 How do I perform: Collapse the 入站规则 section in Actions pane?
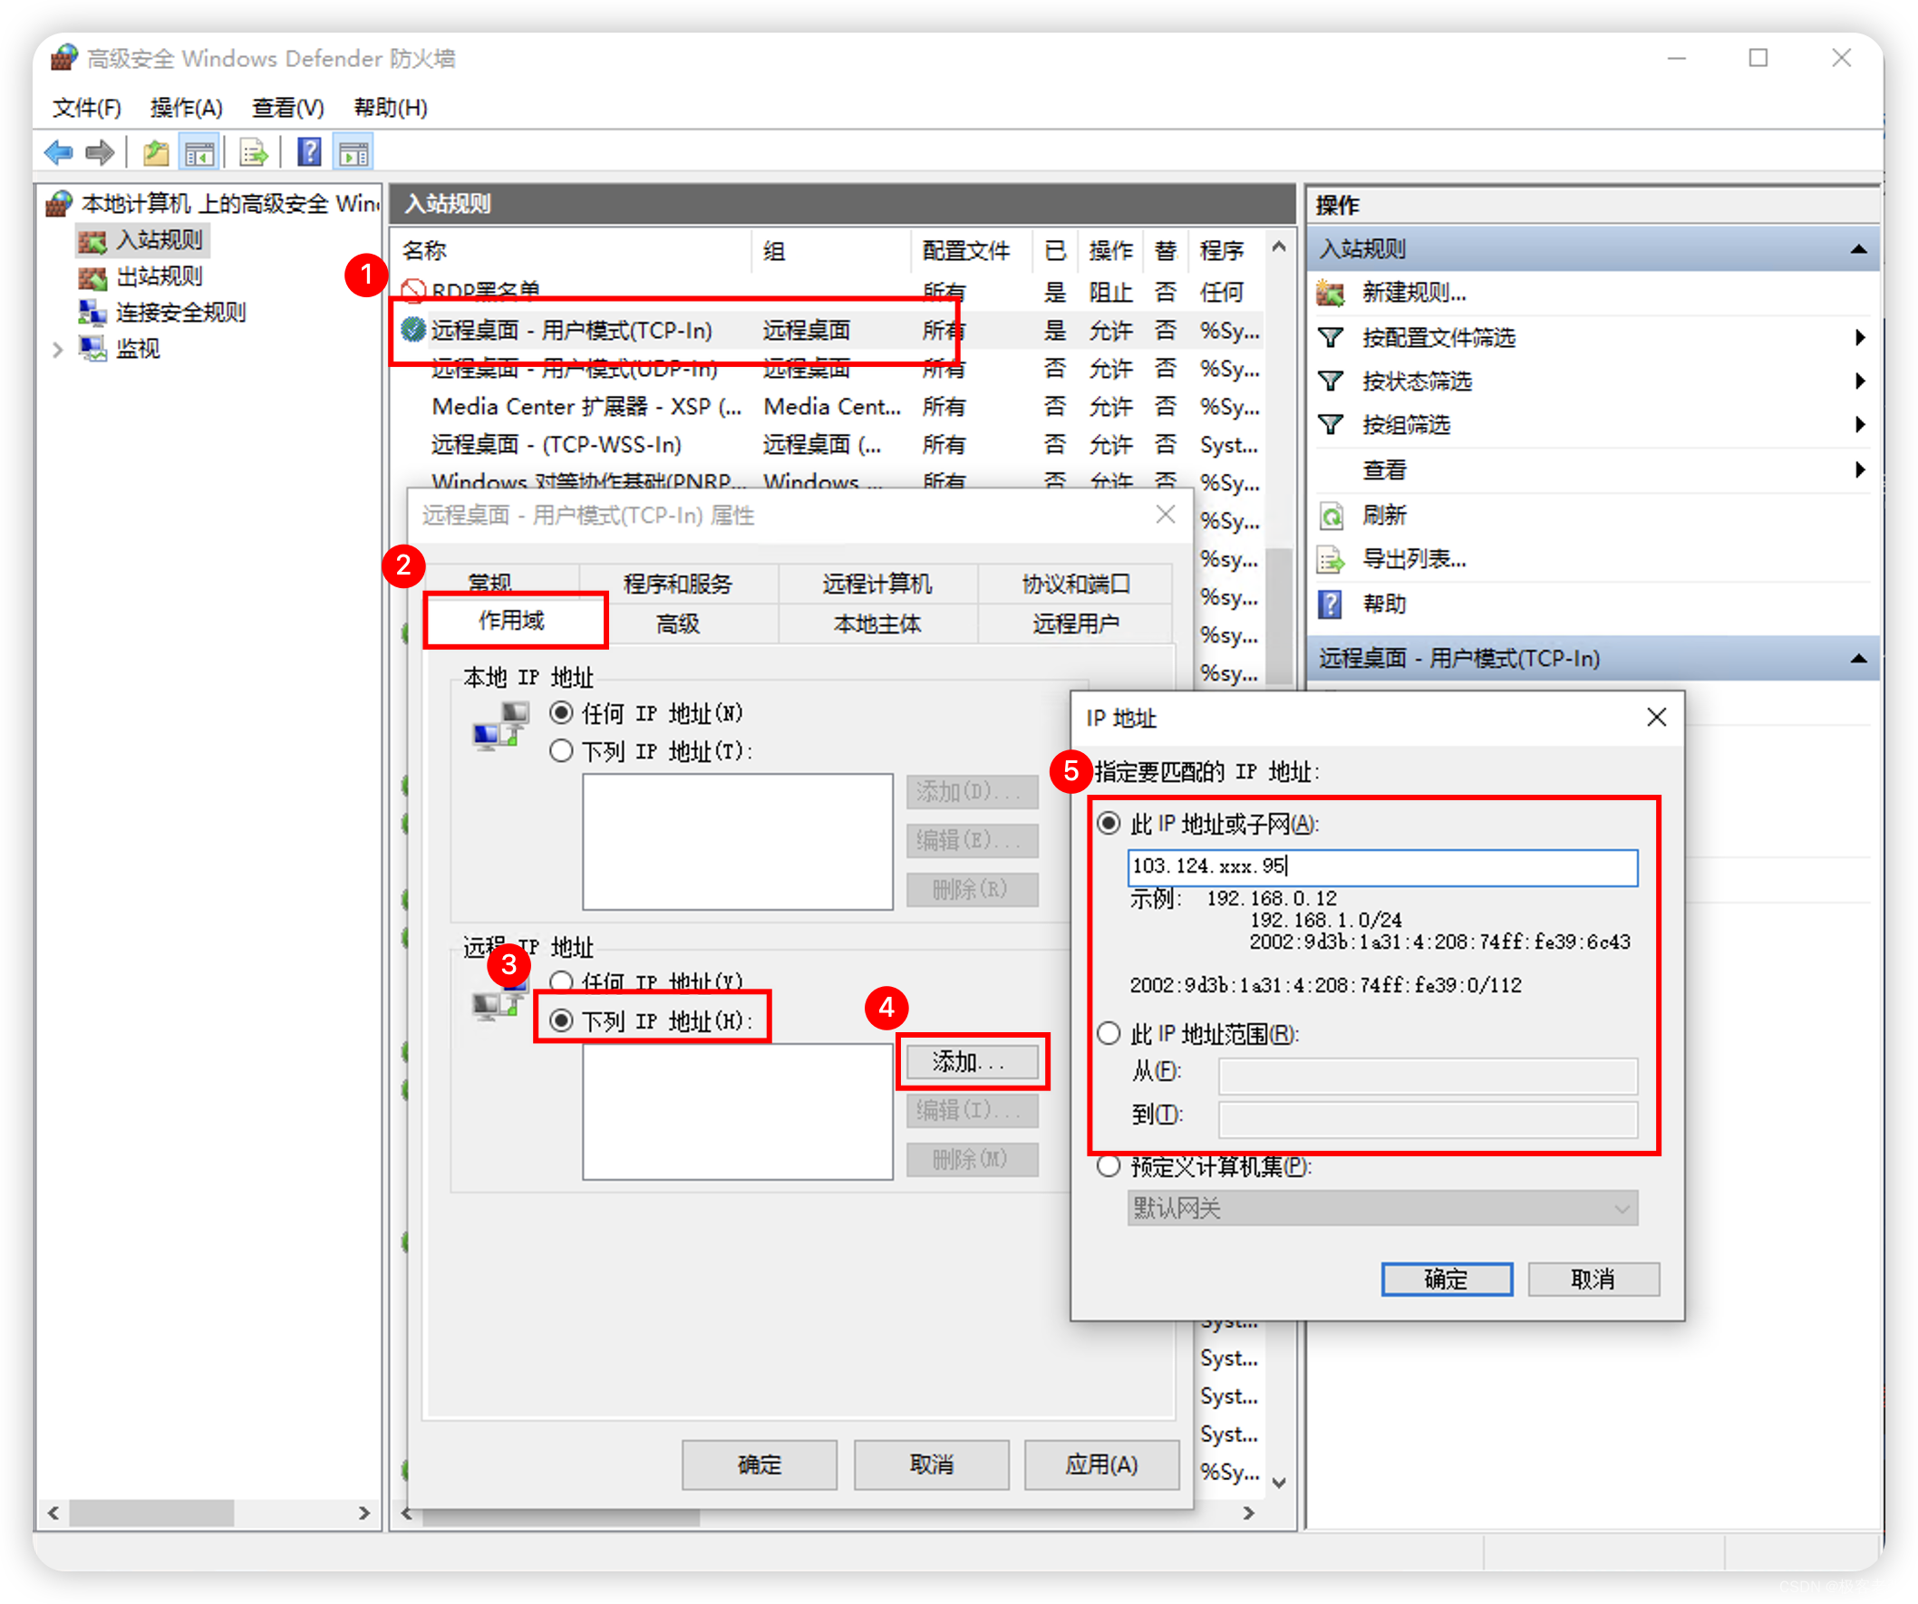point(1857,249)
